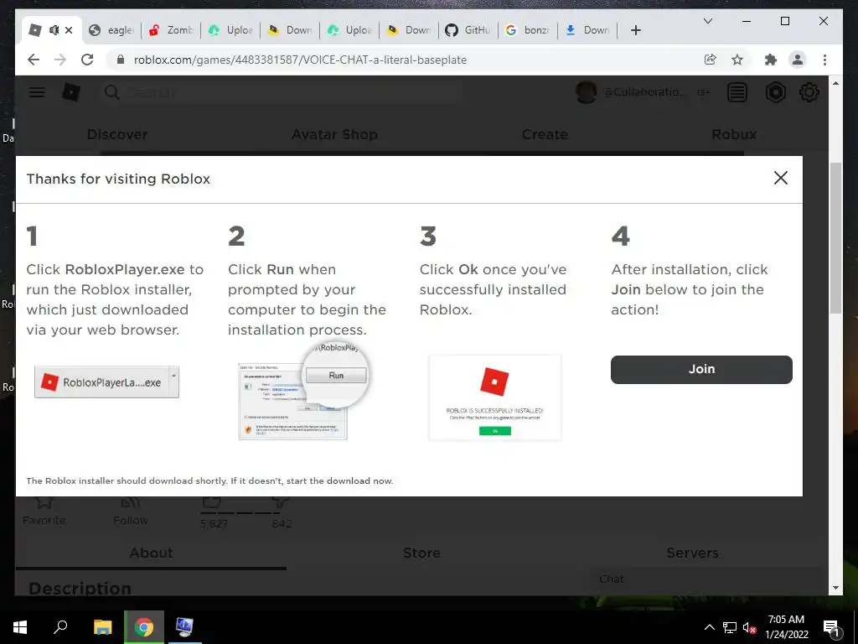
Task: Open the Robux nav item
Action: pos(734,134)
